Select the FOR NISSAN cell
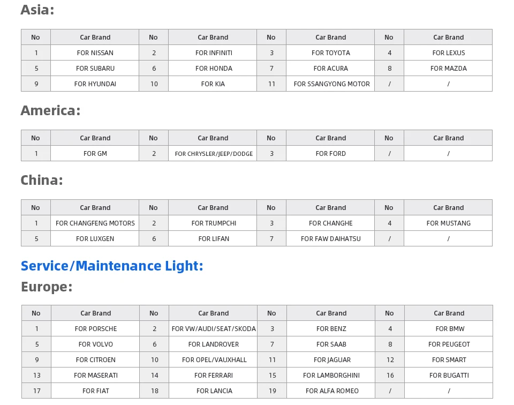This screenshot has width=514, height=405. coord(95,53)
